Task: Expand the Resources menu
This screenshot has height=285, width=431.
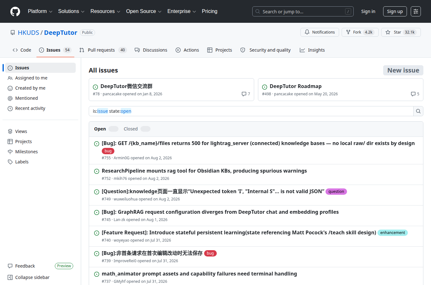Action: point(105,11)
